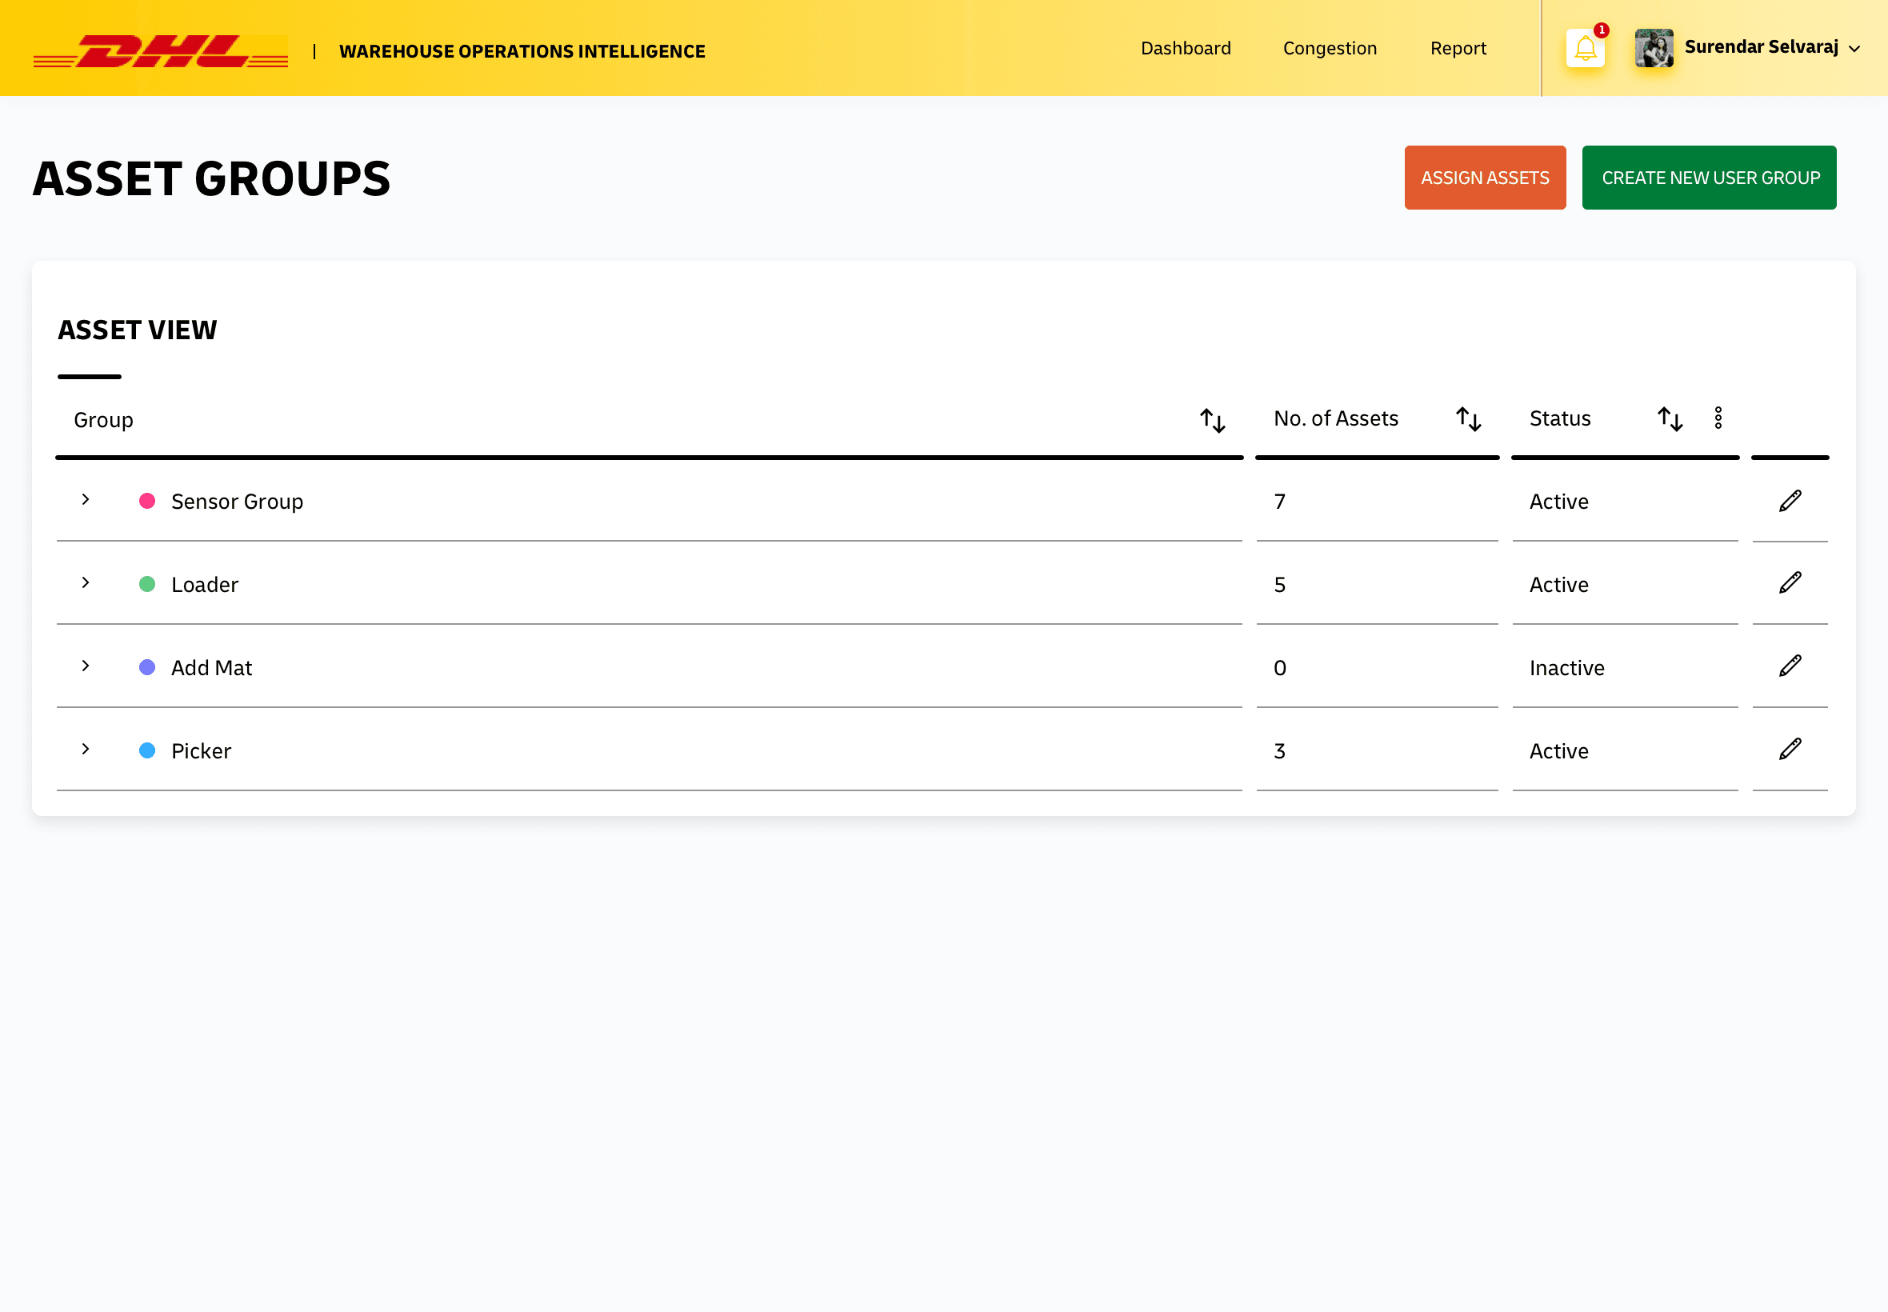Expand the Add Mat row
This screenshot has width=1888, height=1312.
pos(86,666)
